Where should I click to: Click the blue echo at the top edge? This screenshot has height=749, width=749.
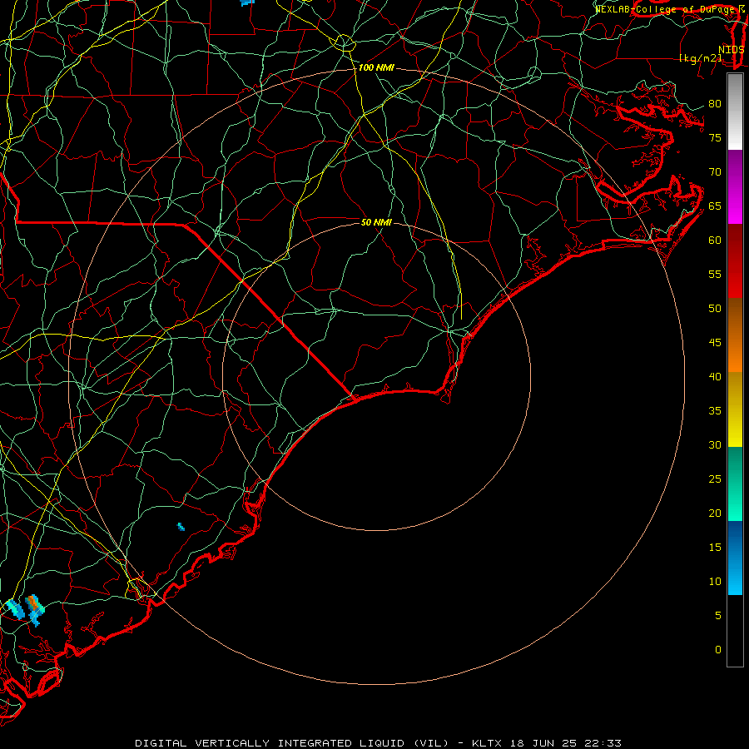[247, 2]
